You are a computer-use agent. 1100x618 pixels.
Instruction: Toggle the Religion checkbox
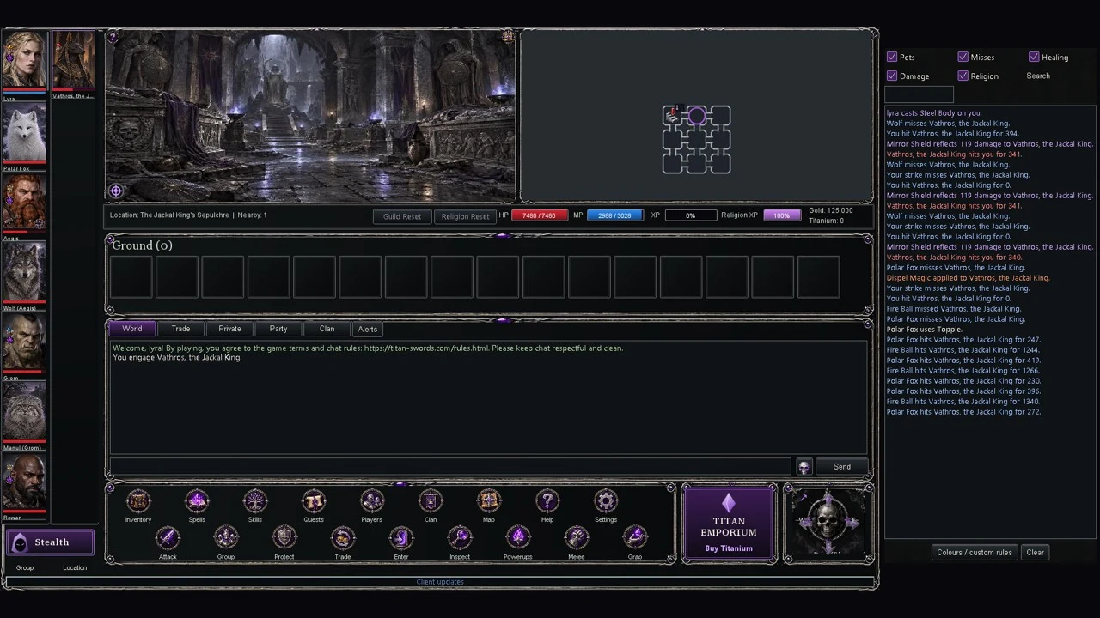pyautogui.click(x=963, y=76)
